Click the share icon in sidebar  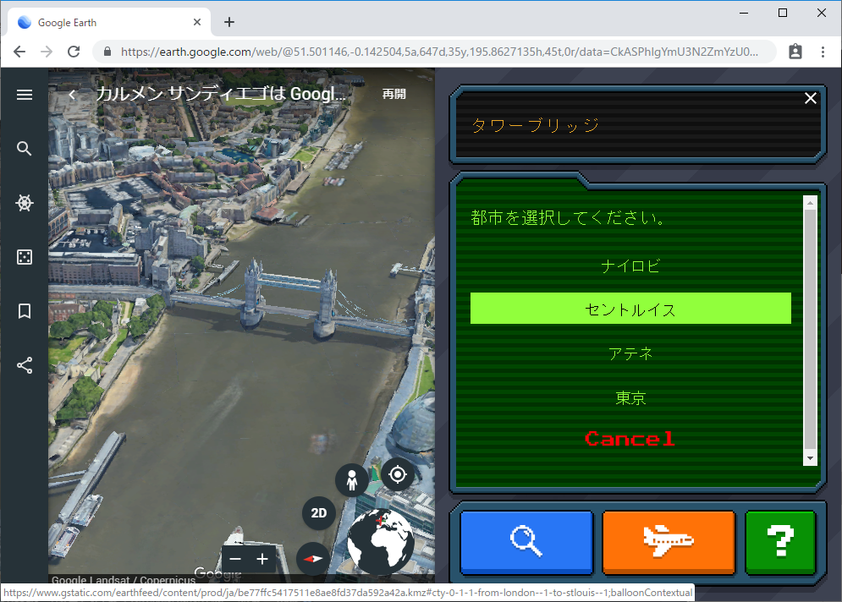pos(25,365)
